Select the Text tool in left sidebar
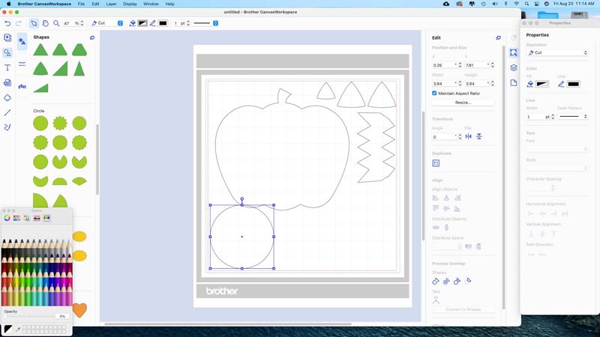 [x=7, y=67]
